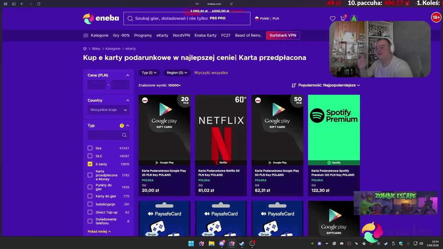Check the Direct Top-up filter
The width and height of the screenshot is (443, 249).
click(90, 212)
